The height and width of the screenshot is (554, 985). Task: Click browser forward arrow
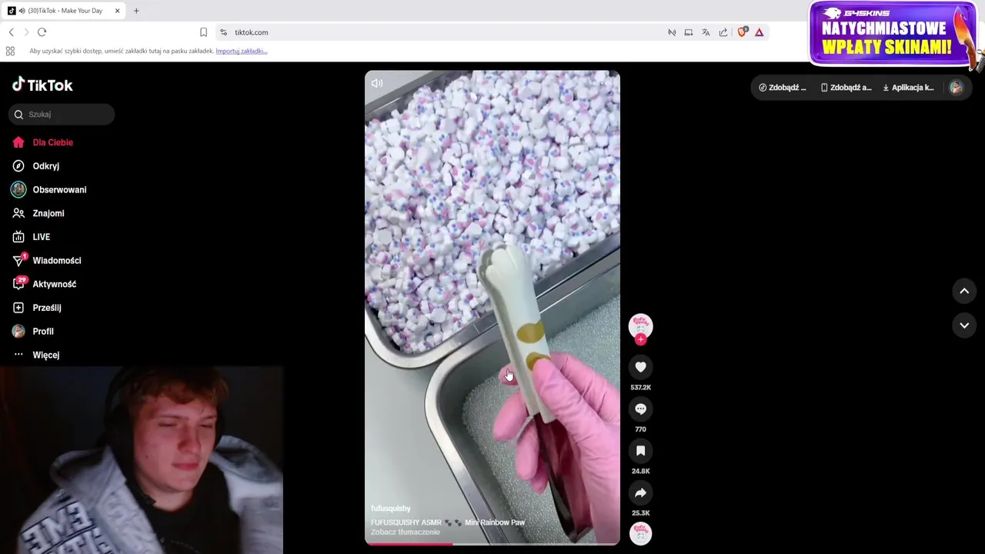click(26, 32)
